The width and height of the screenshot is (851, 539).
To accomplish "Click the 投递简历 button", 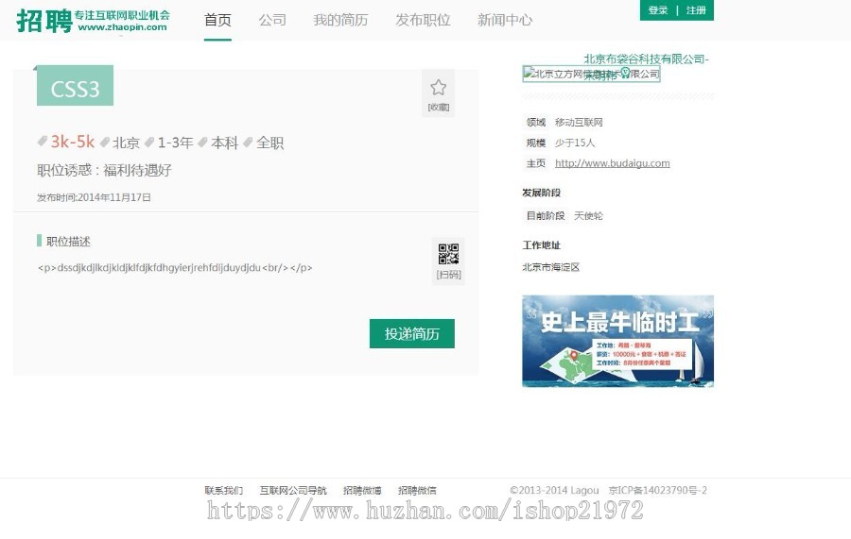I will click(x=412, y=334).
